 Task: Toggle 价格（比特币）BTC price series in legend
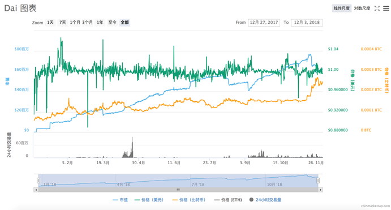click(189, 200)
